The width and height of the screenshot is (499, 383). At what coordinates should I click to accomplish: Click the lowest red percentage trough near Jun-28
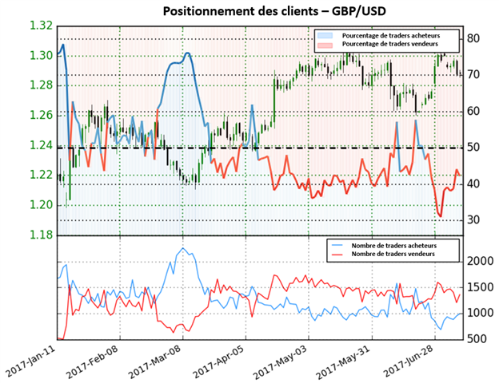[x=441, y=216]
